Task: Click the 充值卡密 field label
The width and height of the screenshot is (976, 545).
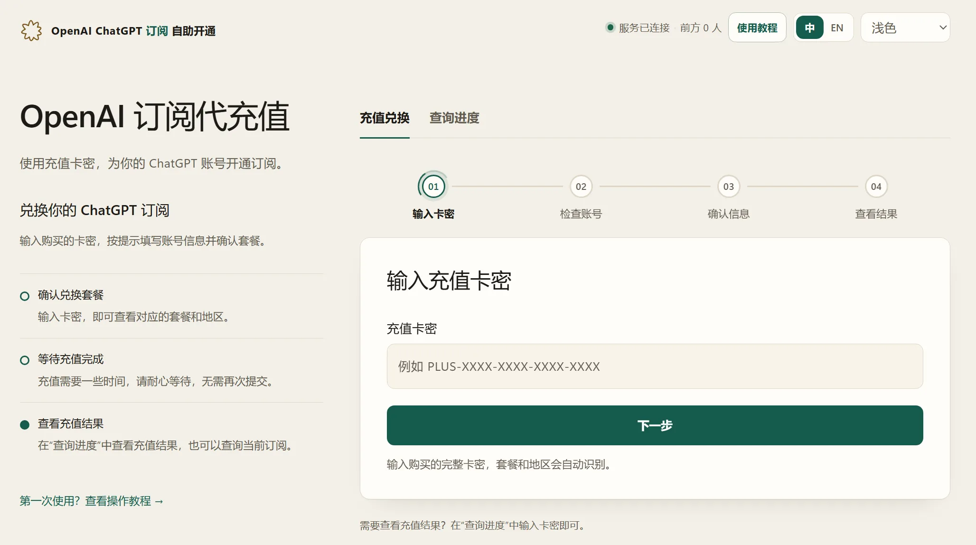Action: point(412,329)
